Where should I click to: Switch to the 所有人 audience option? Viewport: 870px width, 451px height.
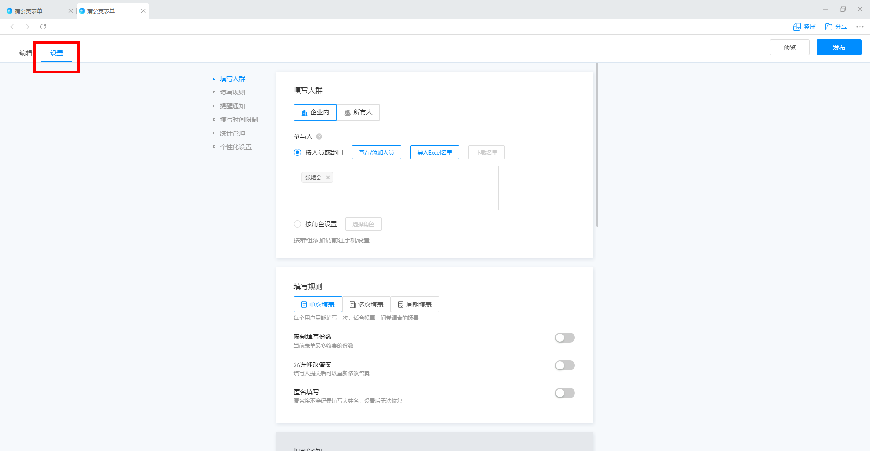click(358, 112)
